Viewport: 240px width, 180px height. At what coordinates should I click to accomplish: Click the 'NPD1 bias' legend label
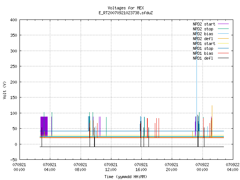tap(203, 53)
